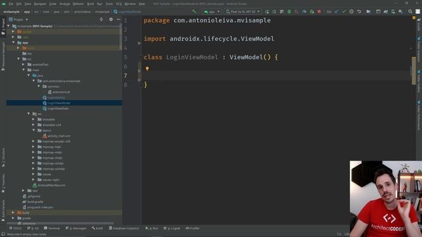Click the Git update project arrow

click(x=336, y=12)
